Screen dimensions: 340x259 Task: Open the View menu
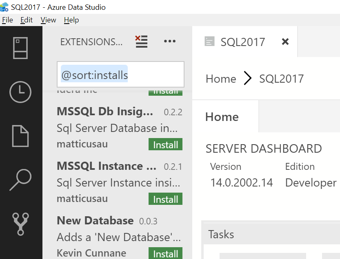pos(48,20)
